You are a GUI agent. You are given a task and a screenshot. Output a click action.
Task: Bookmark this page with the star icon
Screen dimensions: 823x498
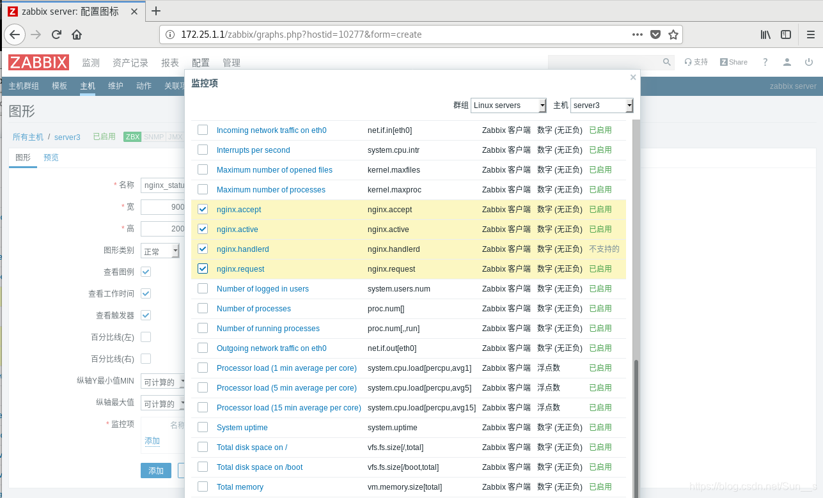pyautogui.click(x=673, y=35)
